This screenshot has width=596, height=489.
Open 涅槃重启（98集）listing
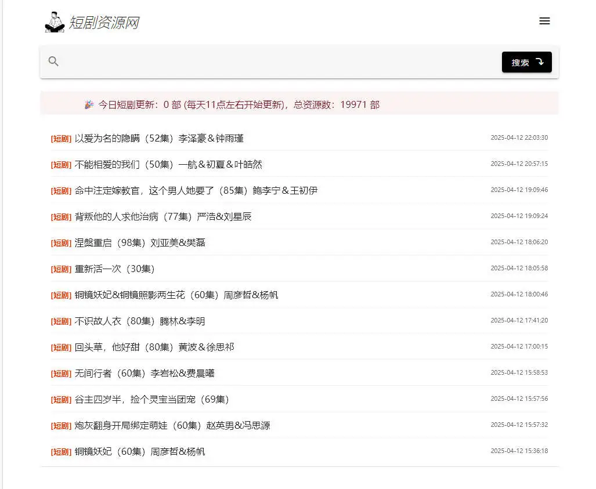[140, 243]
